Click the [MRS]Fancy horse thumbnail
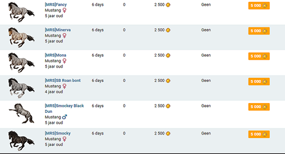285x154 pixels. point(21,12)
